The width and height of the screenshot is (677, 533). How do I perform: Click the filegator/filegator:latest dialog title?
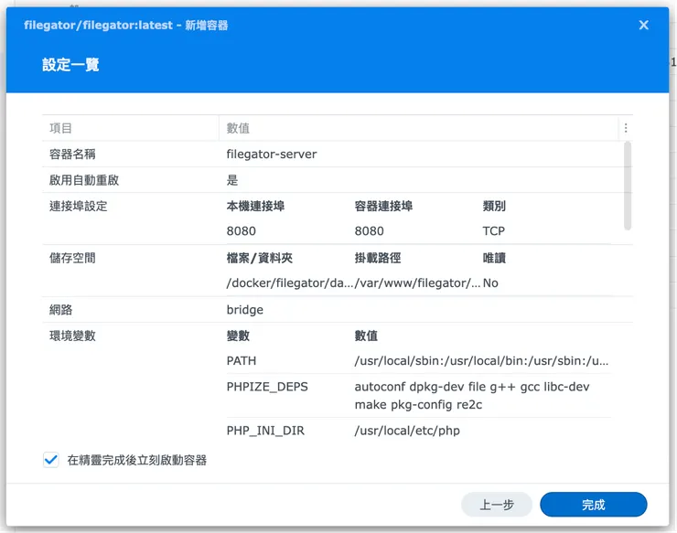pyautogui.click(x=125, y=25)
